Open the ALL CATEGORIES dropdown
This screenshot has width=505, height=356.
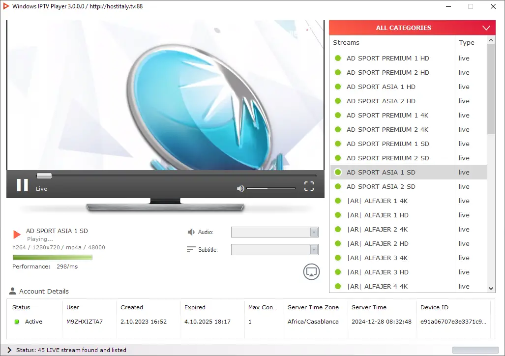tap(412, 28)
